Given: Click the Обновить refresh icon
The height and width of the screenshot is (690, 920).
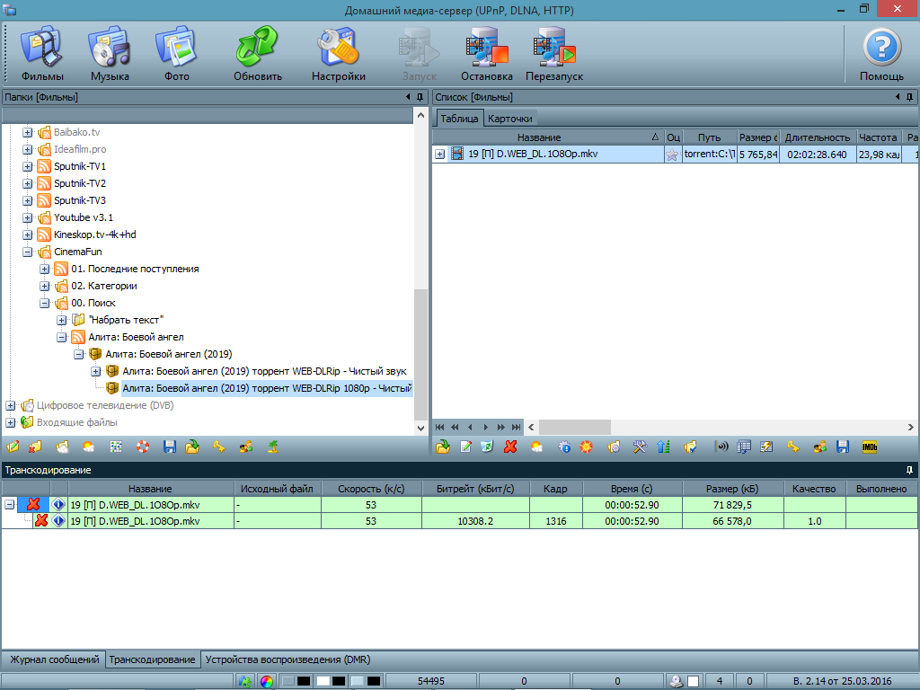Looking at the screenshot, I should pyautogui.click(x=258, y=53).
